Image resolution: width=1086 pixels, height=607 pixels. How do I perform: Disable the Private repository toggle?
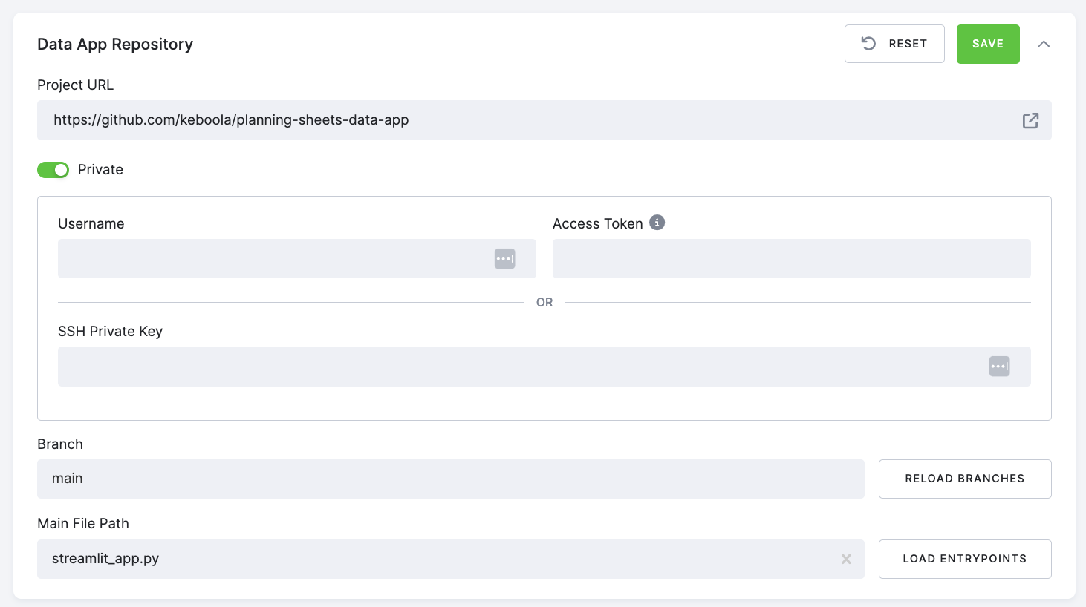53,170
